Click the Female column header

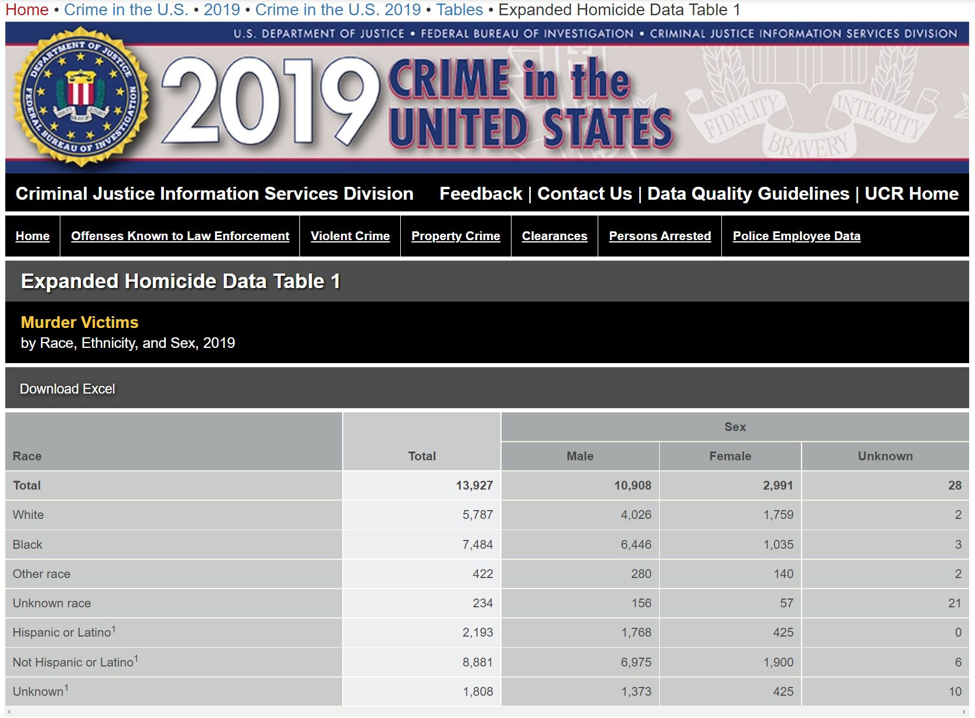point(730,456)
